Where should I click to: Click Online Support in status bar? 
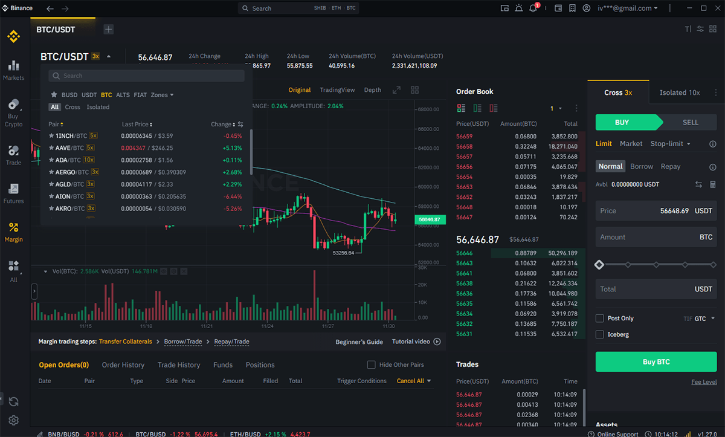(x=613, y=434)
